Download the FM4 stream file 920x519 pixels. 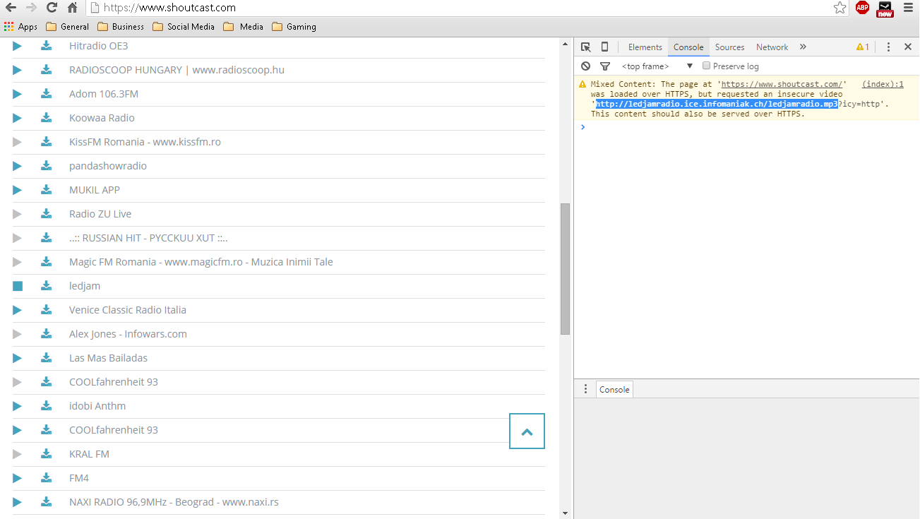[x=46, y=478]
